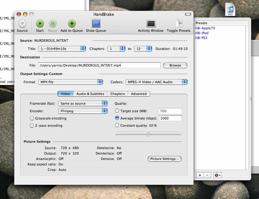Open the Title dropdown
259x199 pixels.
click(62, 49)
